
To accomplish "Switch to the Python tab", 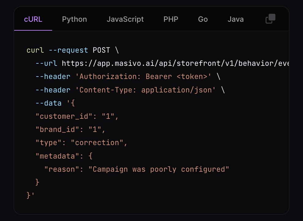I will pyautogui.click(x=75, y=19).
